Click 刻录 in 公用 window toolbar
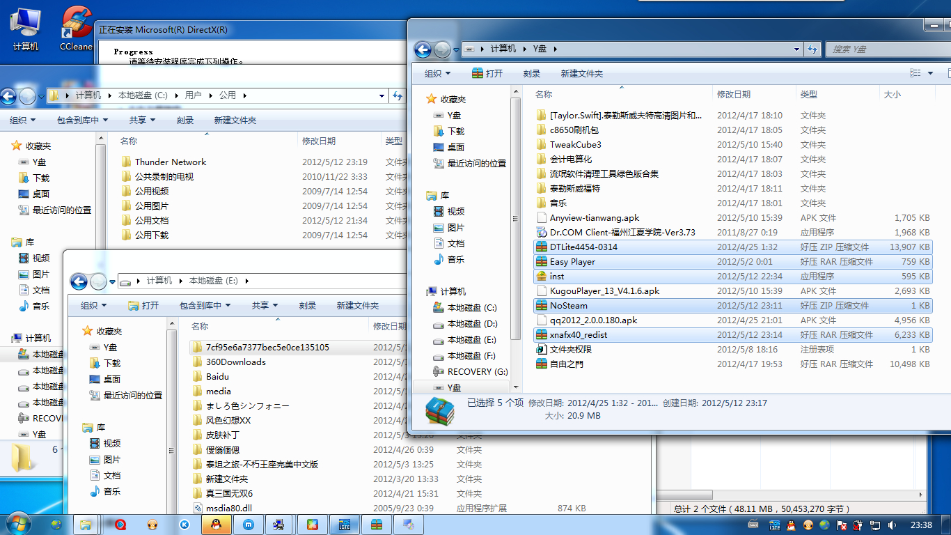 (x=185, y=121)
